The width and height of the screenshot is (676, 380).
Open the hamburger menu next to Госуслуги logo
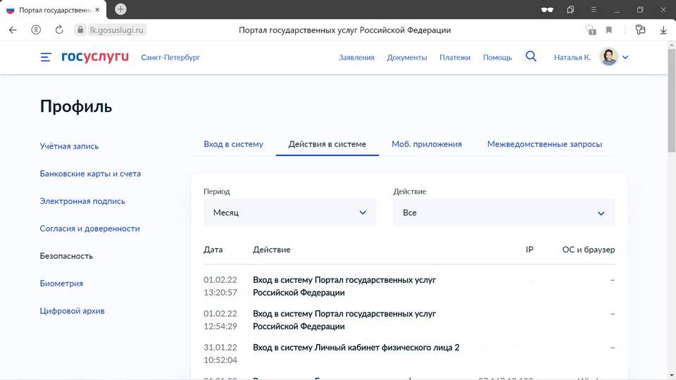(x=46, y=57)
